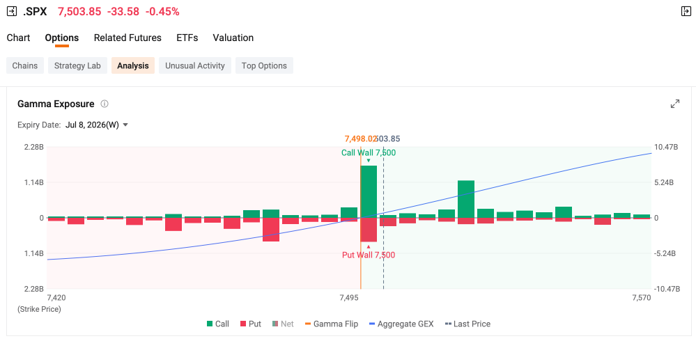The image size is (696, 341).
Task: Open the Expiry Date dropdown Jul 8, 2026(W)
Action: point(97,125)
